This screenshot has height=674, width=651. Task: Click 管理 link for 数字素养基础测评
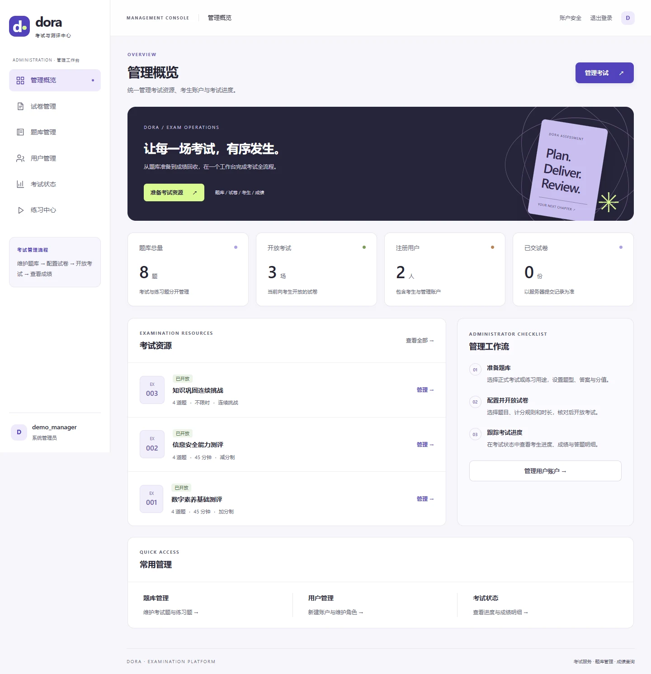[425, 499]
